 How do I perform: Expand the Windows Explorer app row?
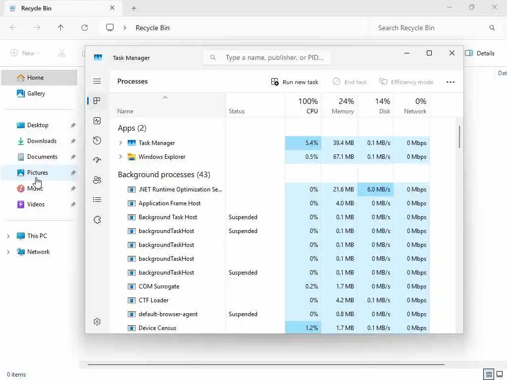(x=121, y=157)
